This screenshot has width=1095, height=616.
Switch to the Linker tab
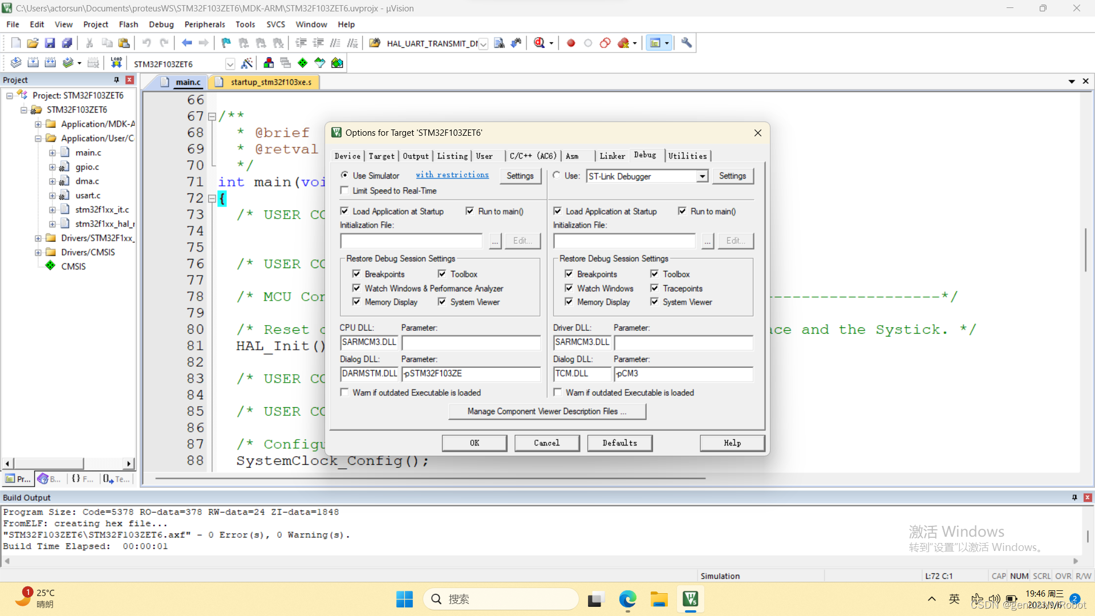[612, 156]
